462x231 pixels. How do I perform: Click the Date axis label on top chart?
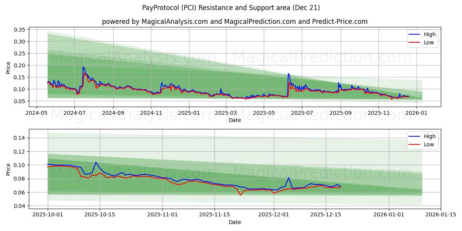tap(234, 120)
